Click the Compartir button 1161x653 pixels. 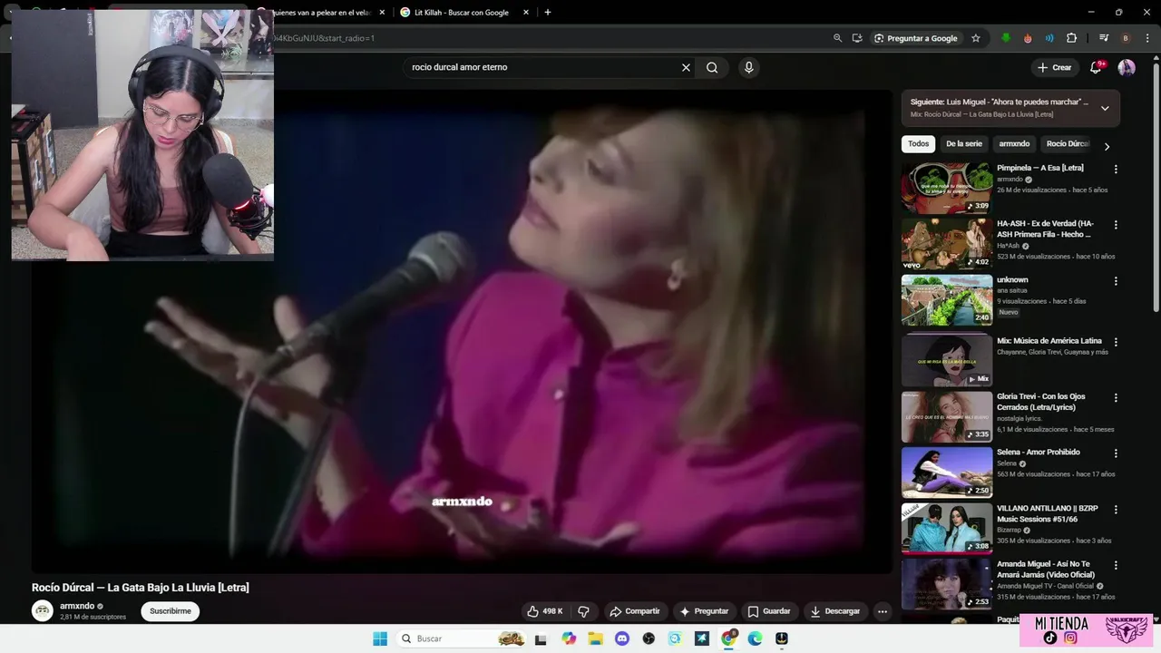[x=635, y=611]
